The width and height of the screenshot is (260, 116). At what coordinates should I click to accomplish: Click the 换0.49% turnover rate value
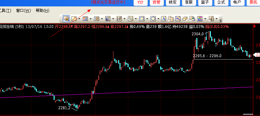pos(137,27)
